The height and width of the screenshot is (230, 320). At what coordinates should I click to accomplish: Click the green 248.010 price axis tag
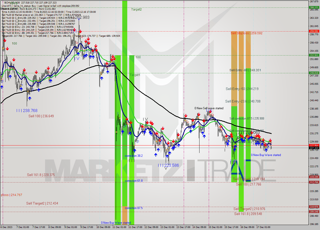click(314, 73)
